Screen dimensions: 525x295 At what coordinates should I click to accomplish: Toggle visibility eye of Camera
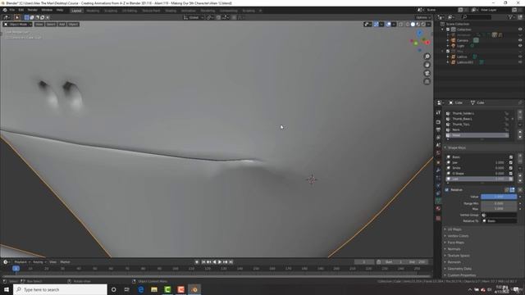tap(520, 40)
